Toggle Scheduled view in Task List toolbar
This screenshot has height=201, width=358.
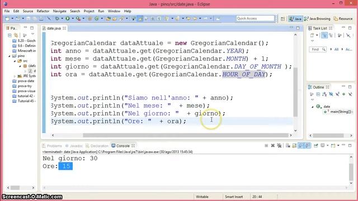coord(331,35)
